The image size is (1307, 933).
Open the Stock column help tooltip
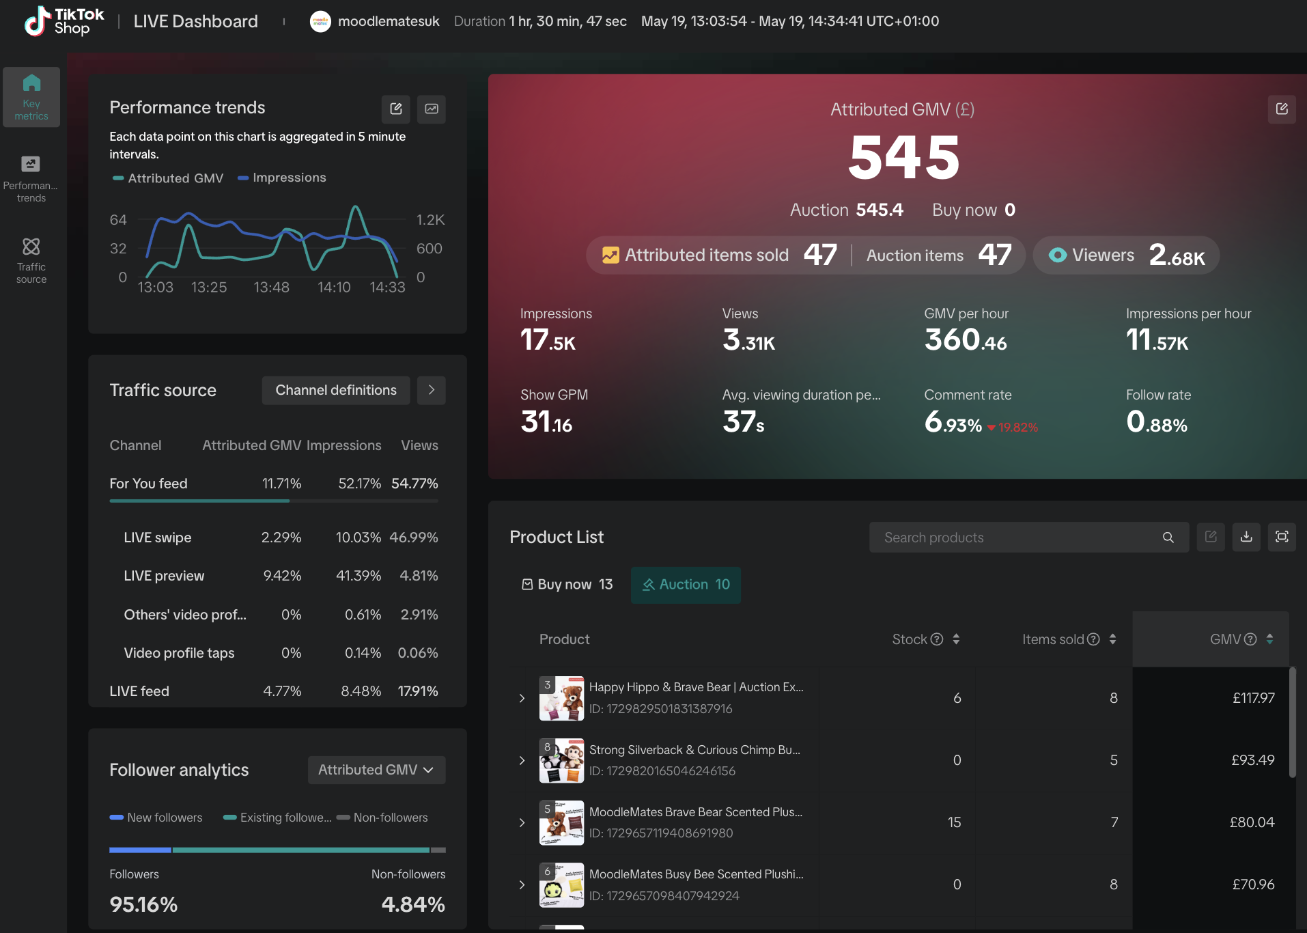[937, 639]
